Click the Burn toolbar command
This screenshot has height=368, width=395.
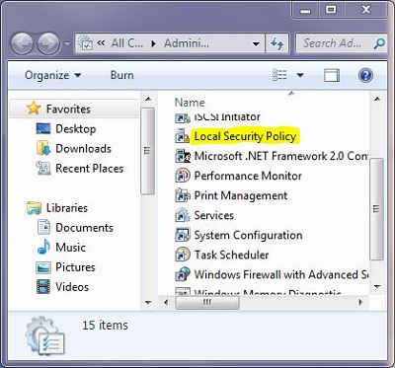[122, 75]
